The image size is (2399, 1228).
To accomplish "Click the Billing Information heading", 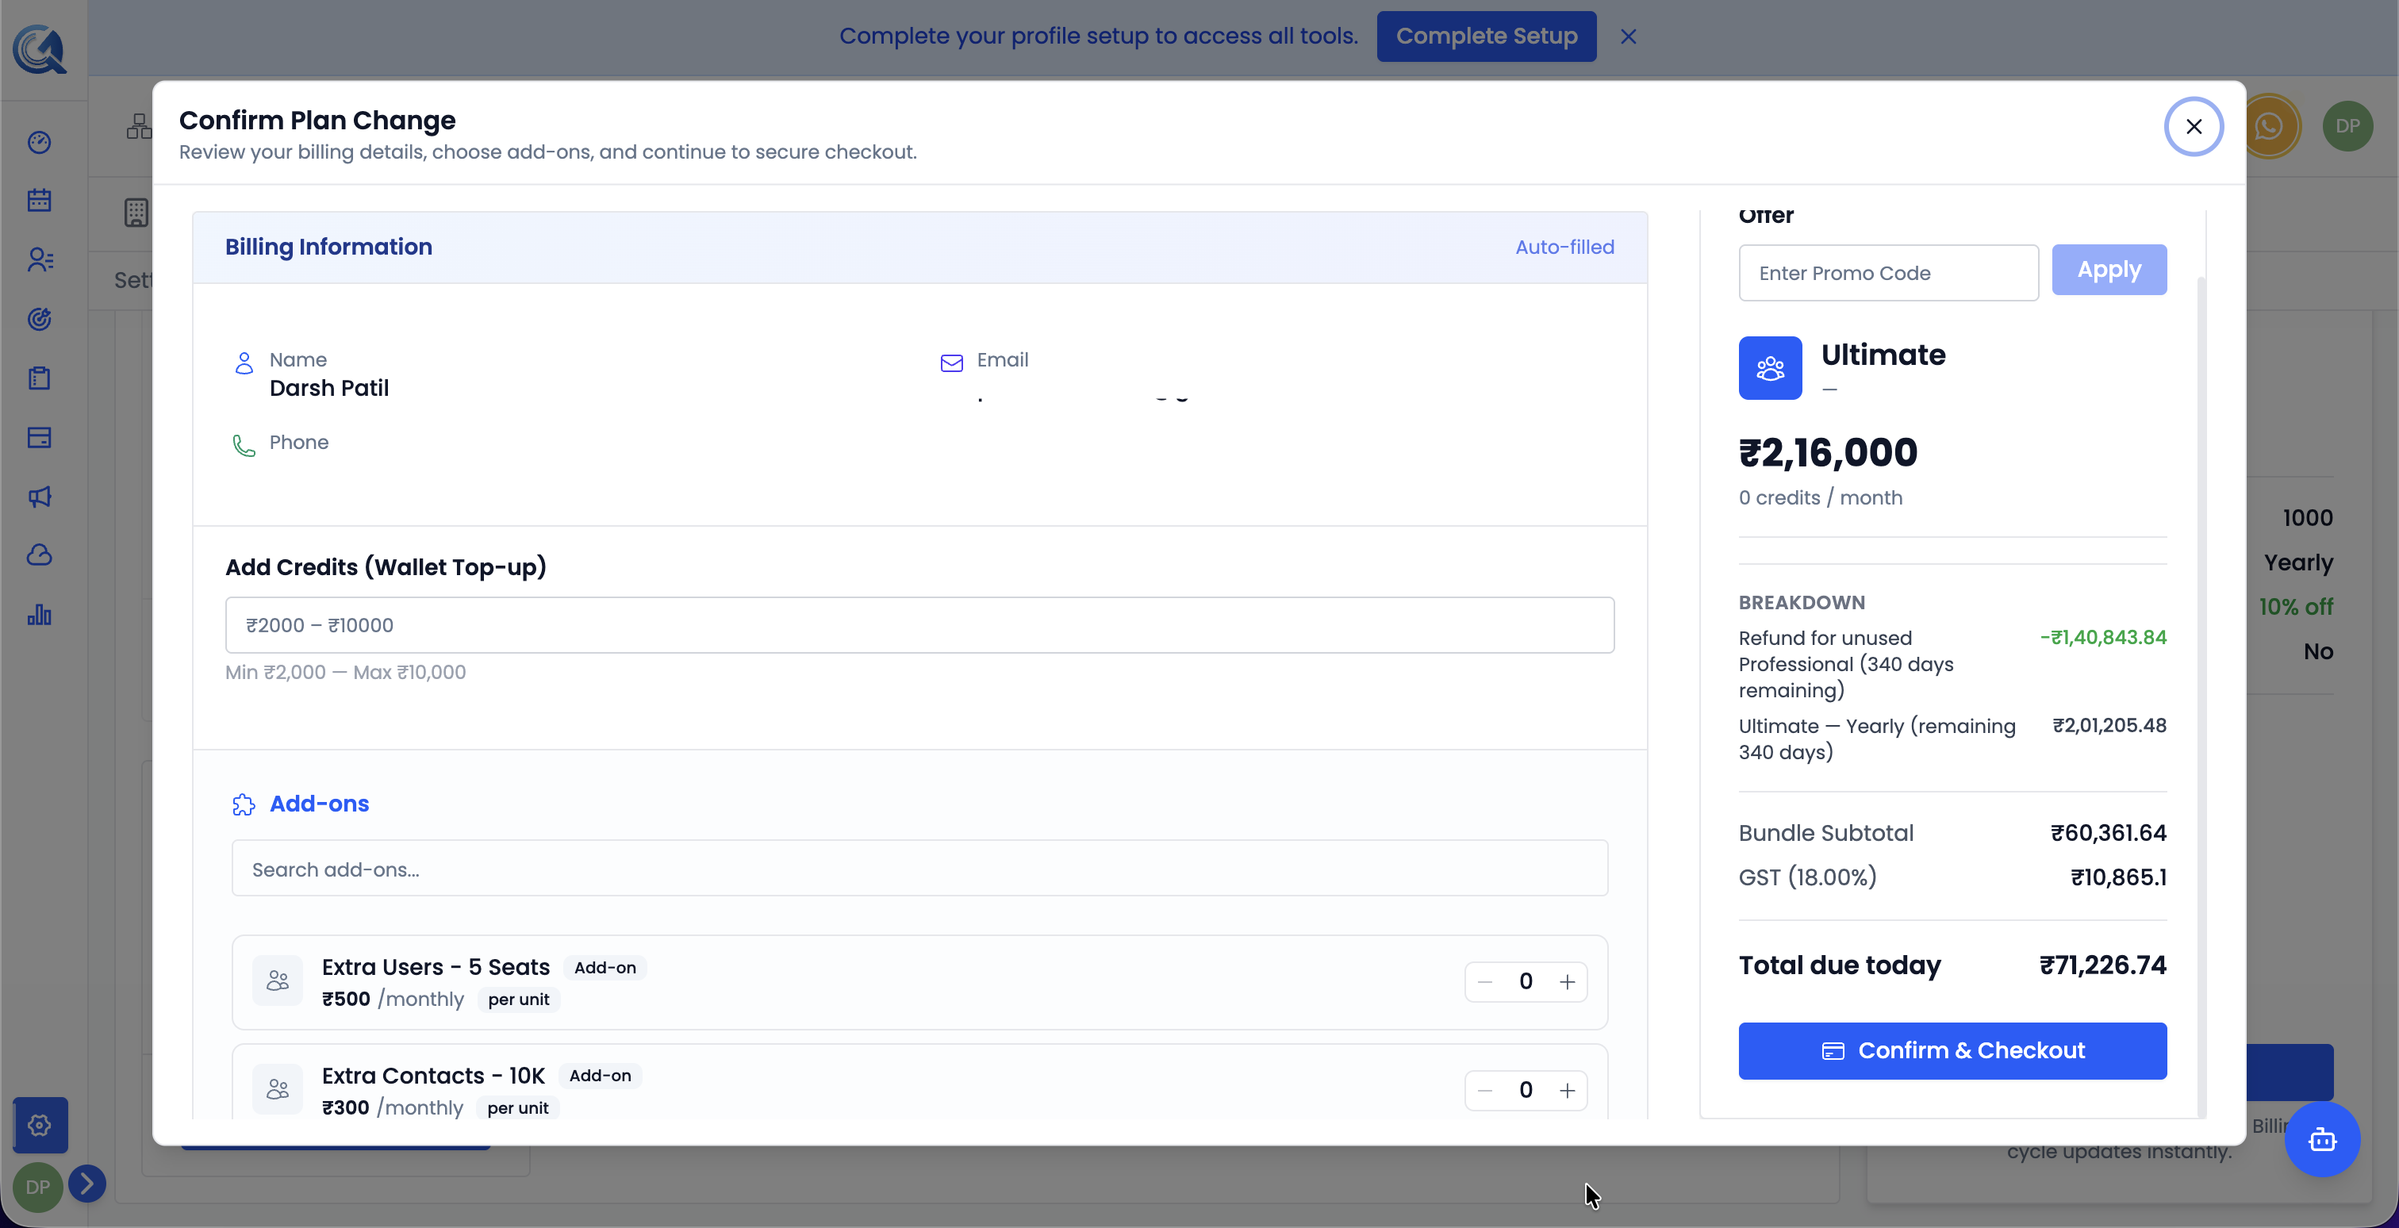I will (328, 247).
